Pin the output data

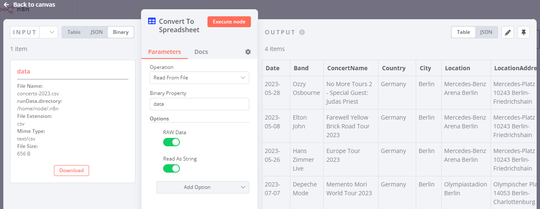click(524, 32)
